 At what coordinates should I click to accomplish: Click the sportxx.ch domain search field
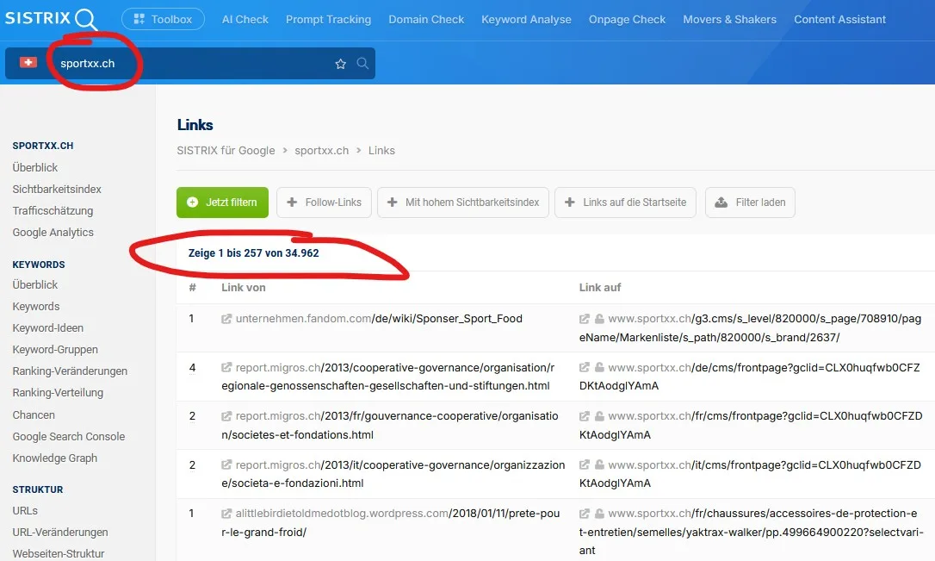189,64
